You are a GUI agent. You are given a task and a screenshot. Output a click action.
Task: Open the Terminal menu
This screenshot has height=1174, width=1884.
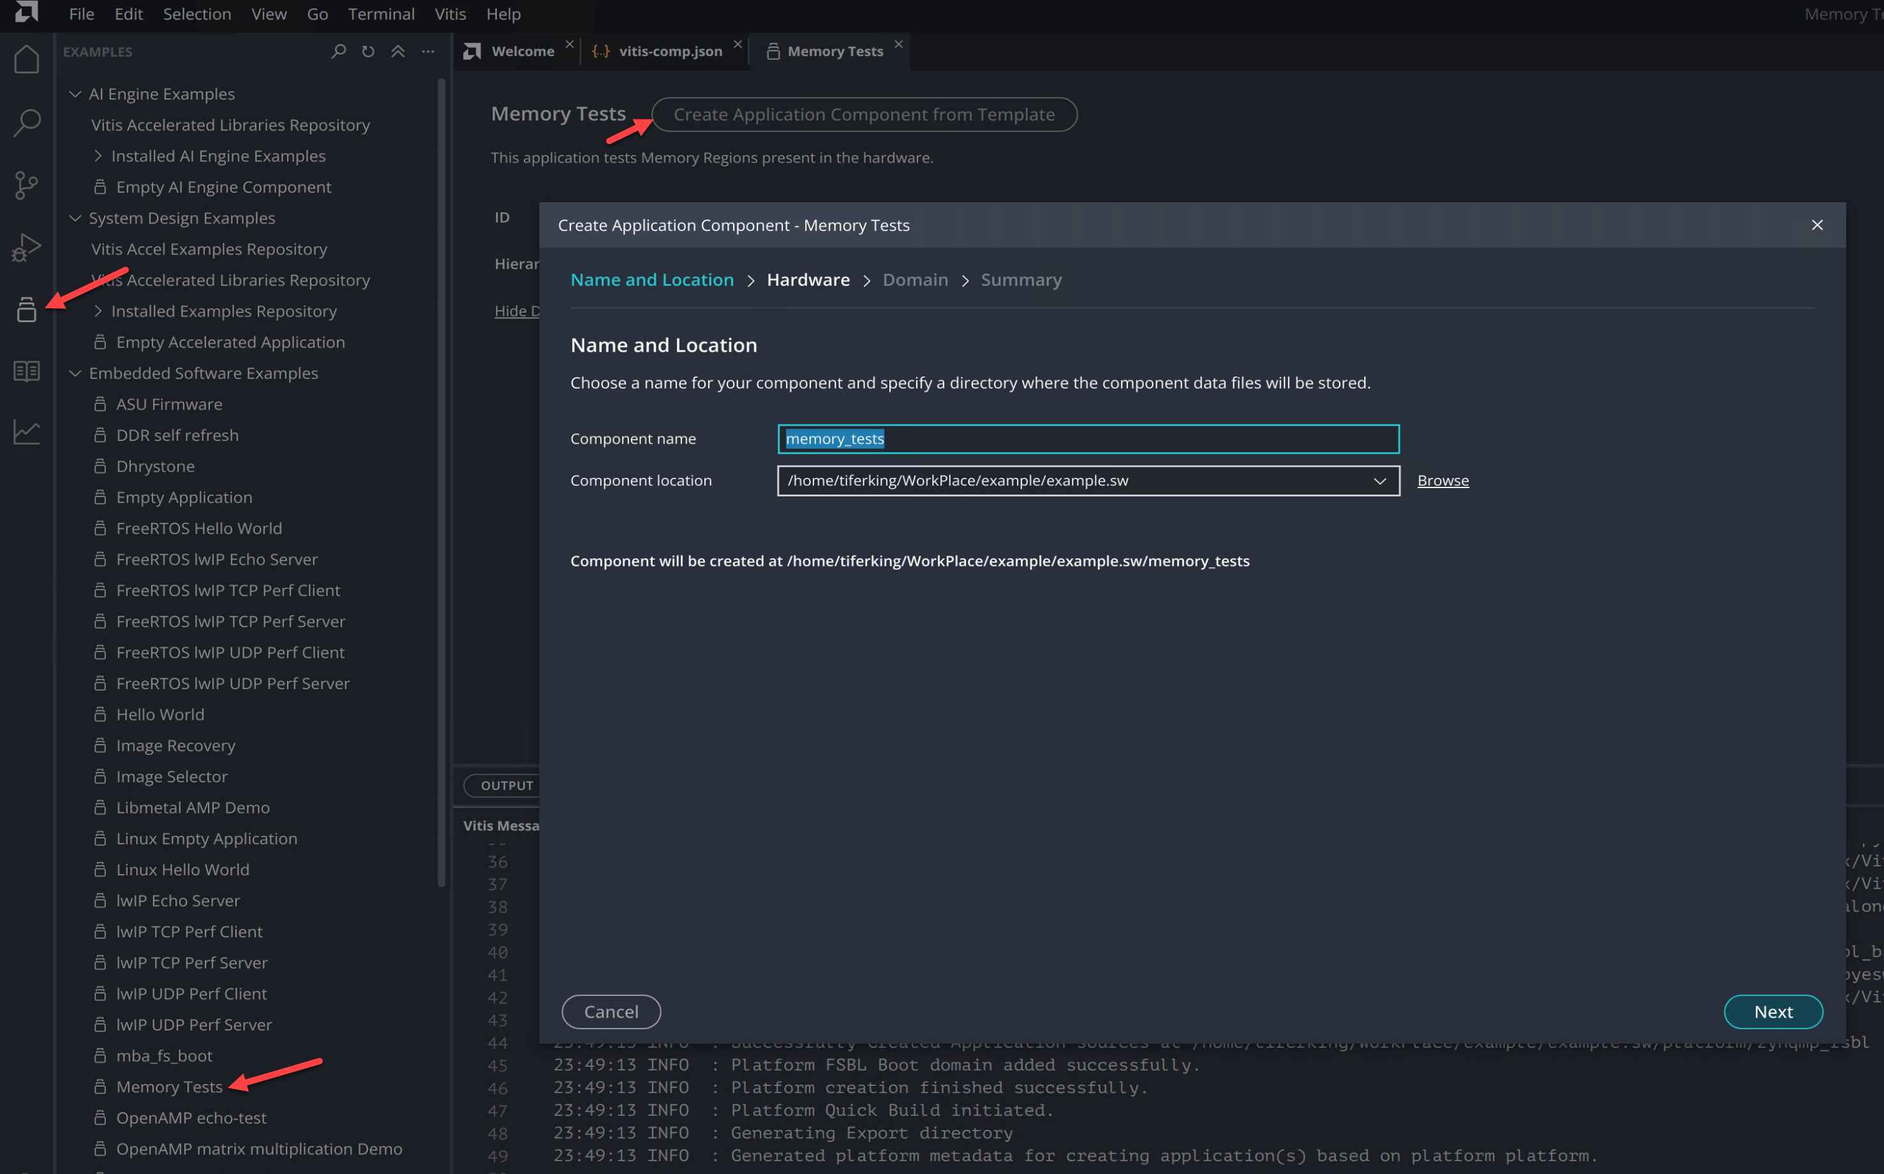tap(381, 14)
